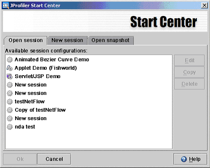Image resolution: width=210 pixels, height=168 pixels.
Task: Click gear icon beside nda test
Action: 10,127
